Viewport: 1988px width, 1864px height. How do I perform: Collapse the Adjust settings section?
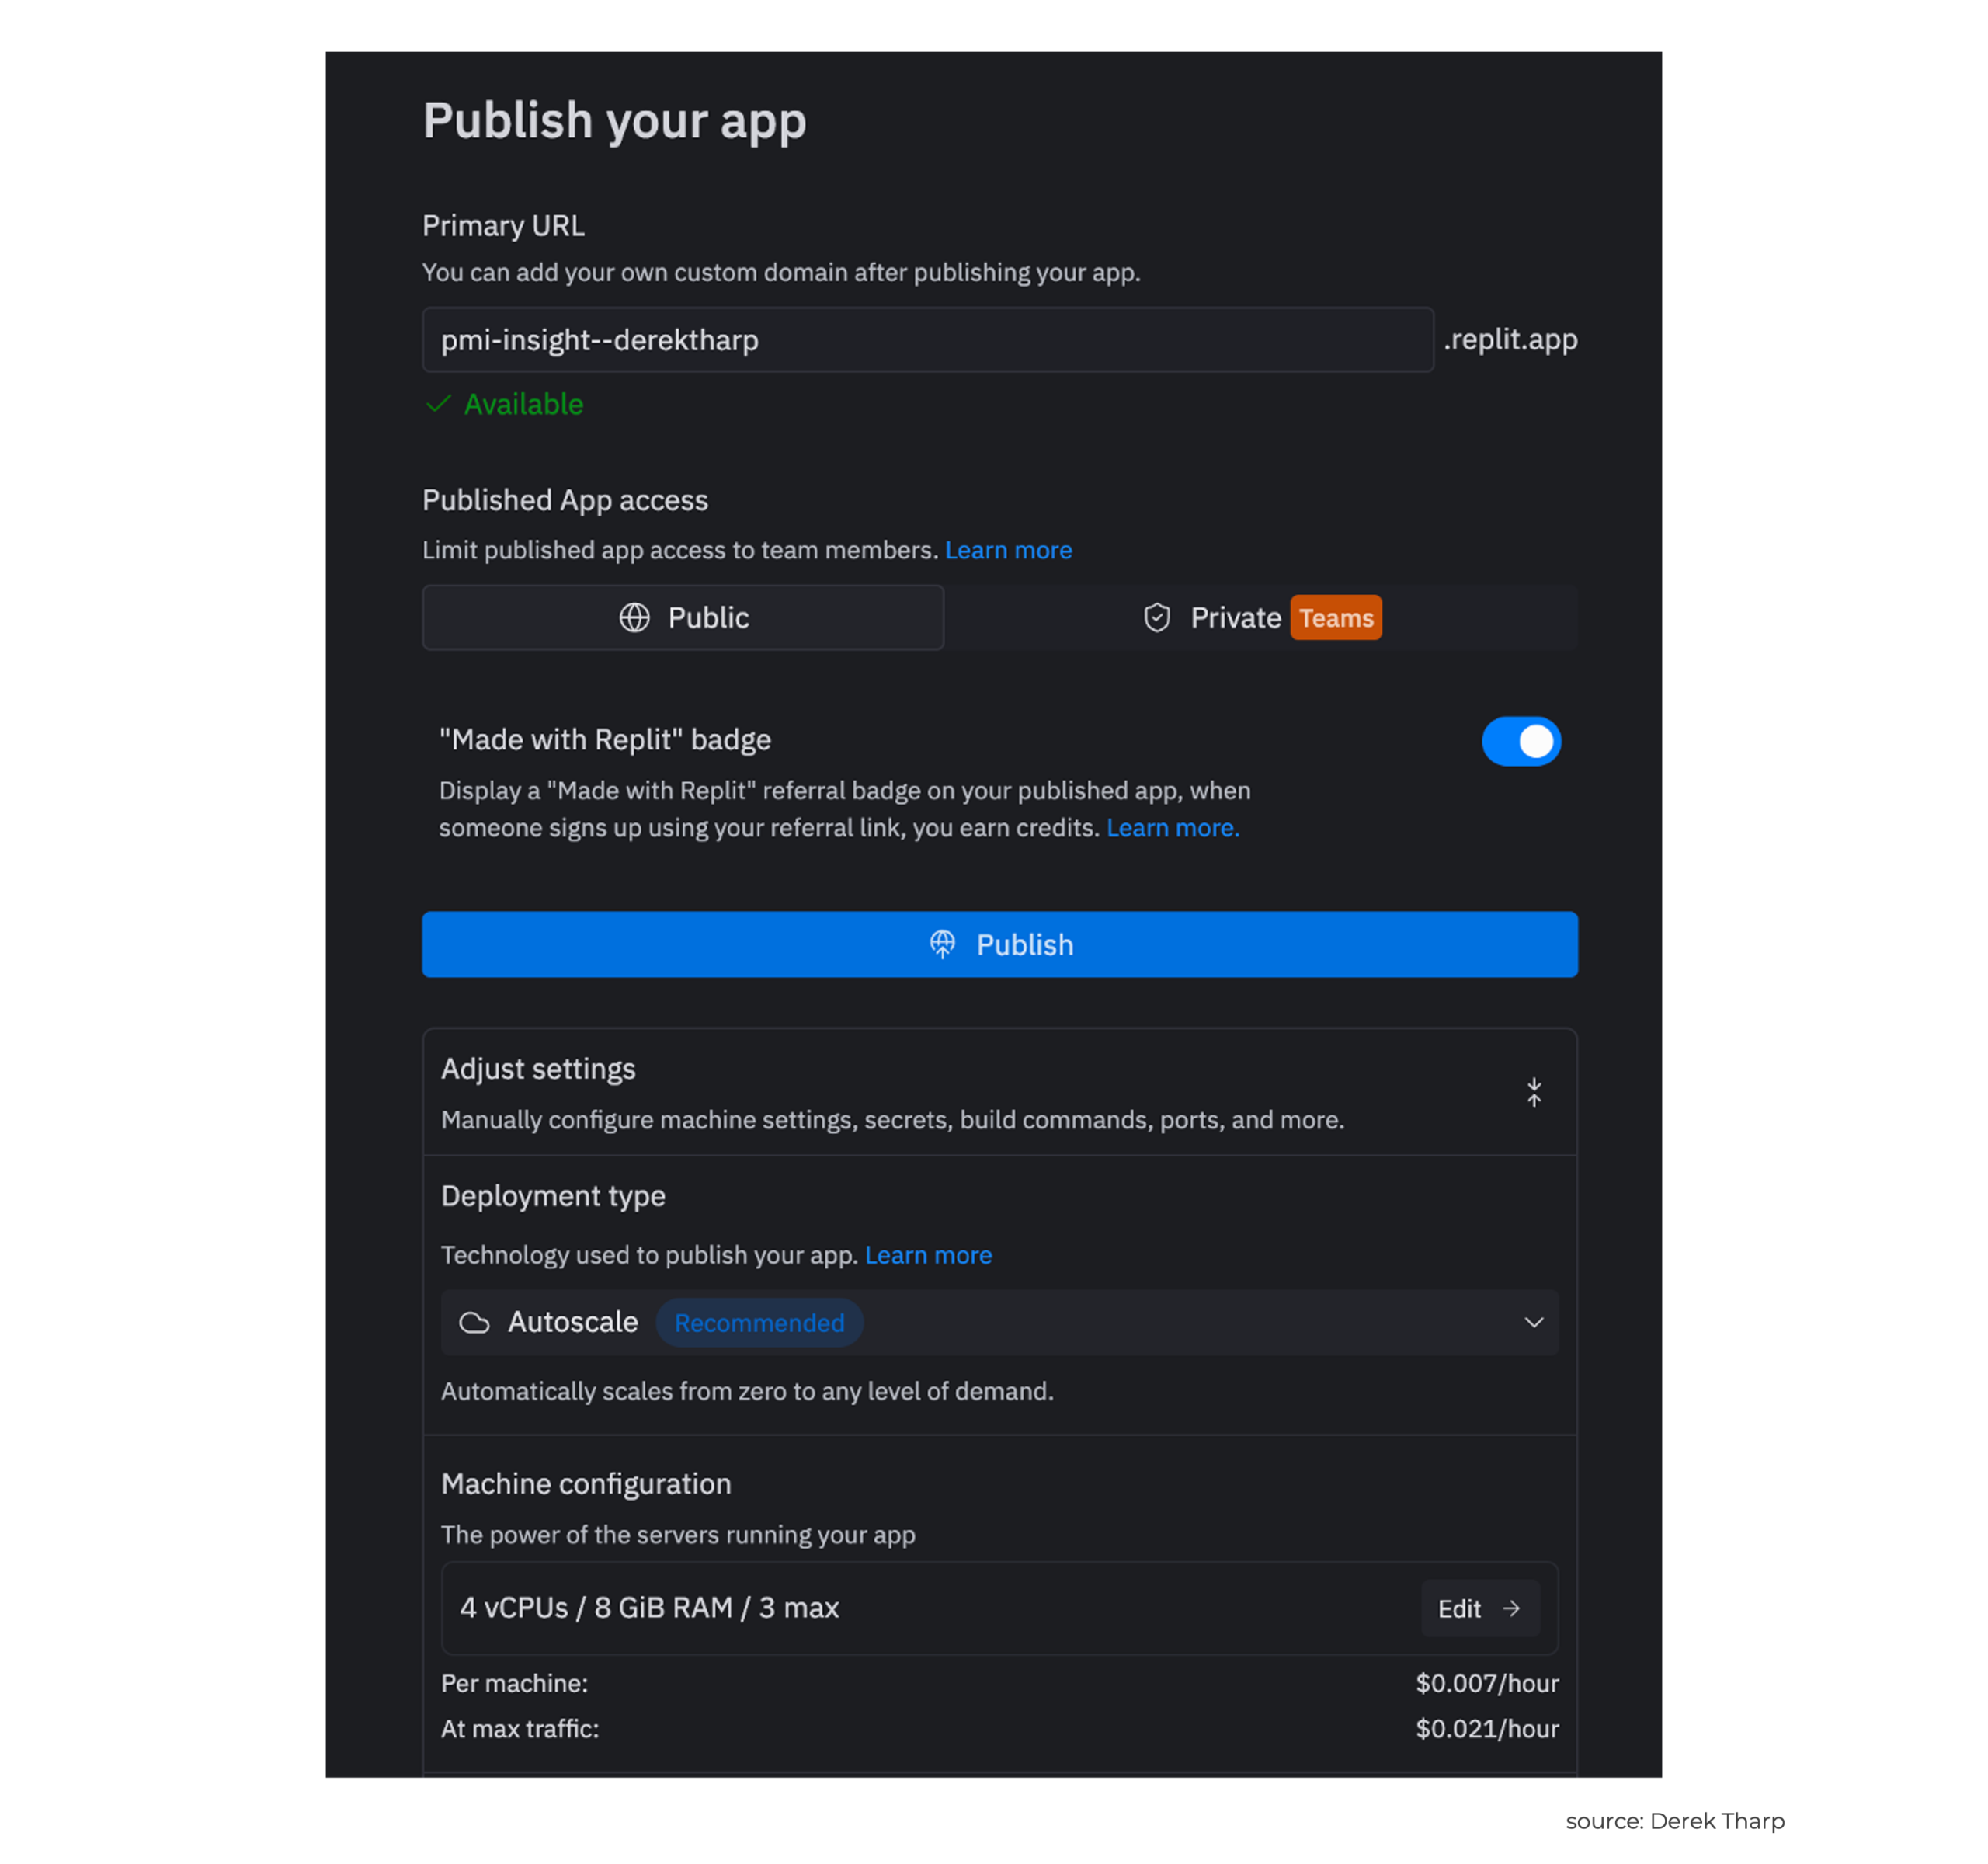coord(1534,1092)
